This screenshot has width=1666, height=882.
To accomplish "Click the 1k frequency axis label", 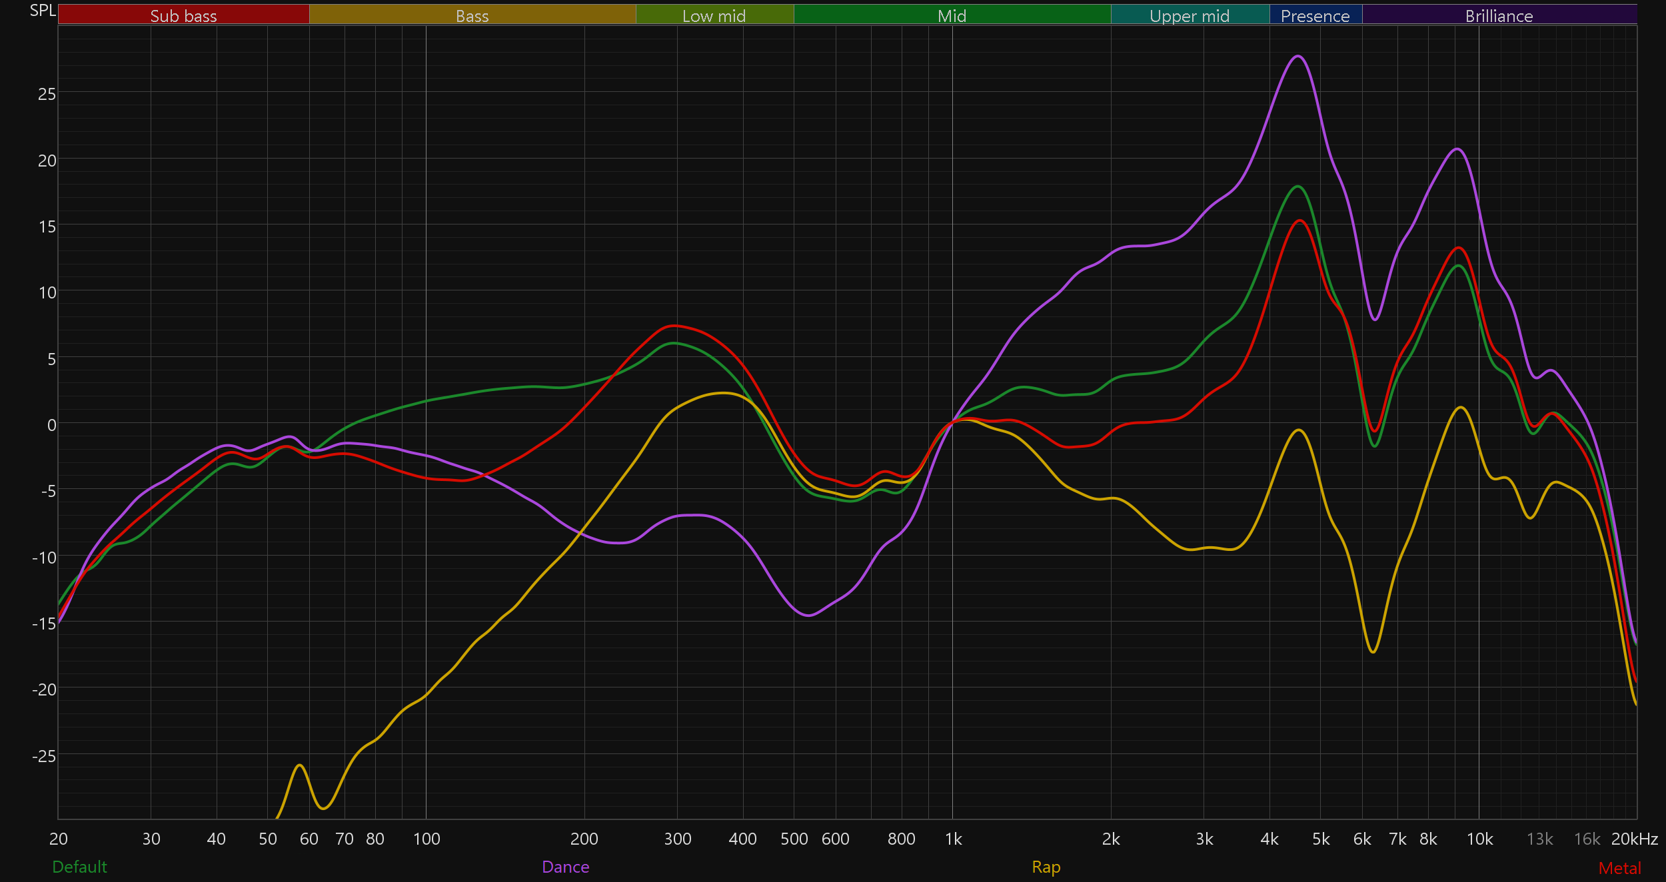I will click(x=953, y=839).
